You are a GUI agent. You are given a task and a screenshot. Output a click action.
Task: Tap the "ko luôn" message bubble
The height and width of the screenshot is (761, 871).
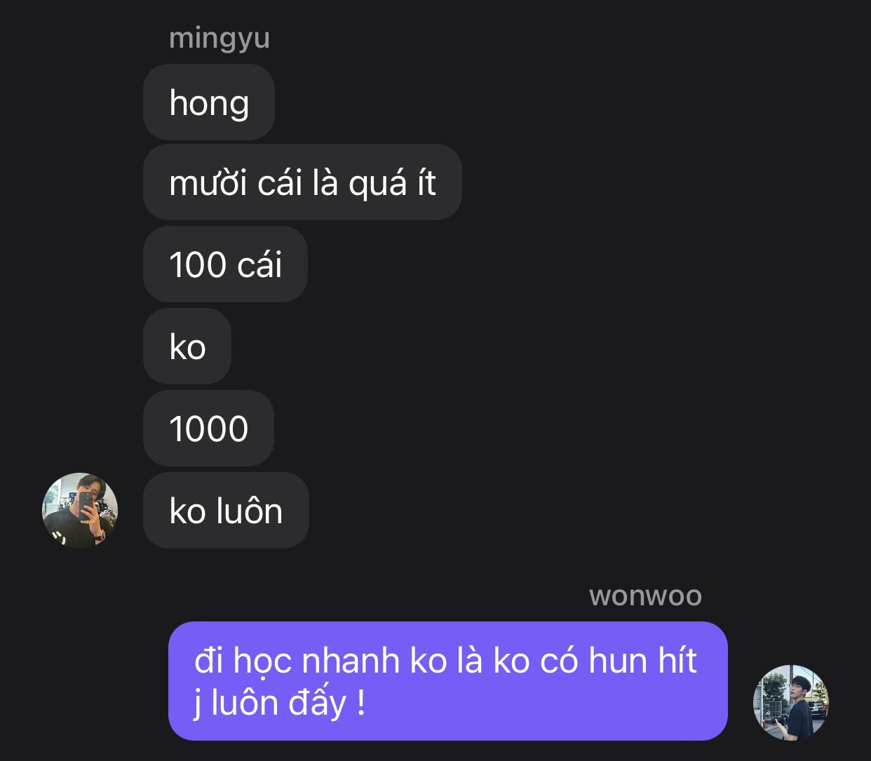226,511
